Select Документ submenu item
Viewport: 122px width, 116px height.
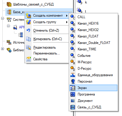pyautogui.click(x=93, y=101)
